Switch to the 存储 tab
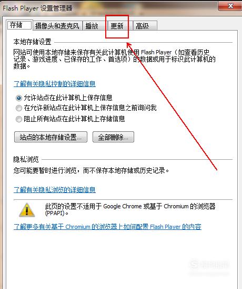The image size is (242, 289). (x=19, y=25)
